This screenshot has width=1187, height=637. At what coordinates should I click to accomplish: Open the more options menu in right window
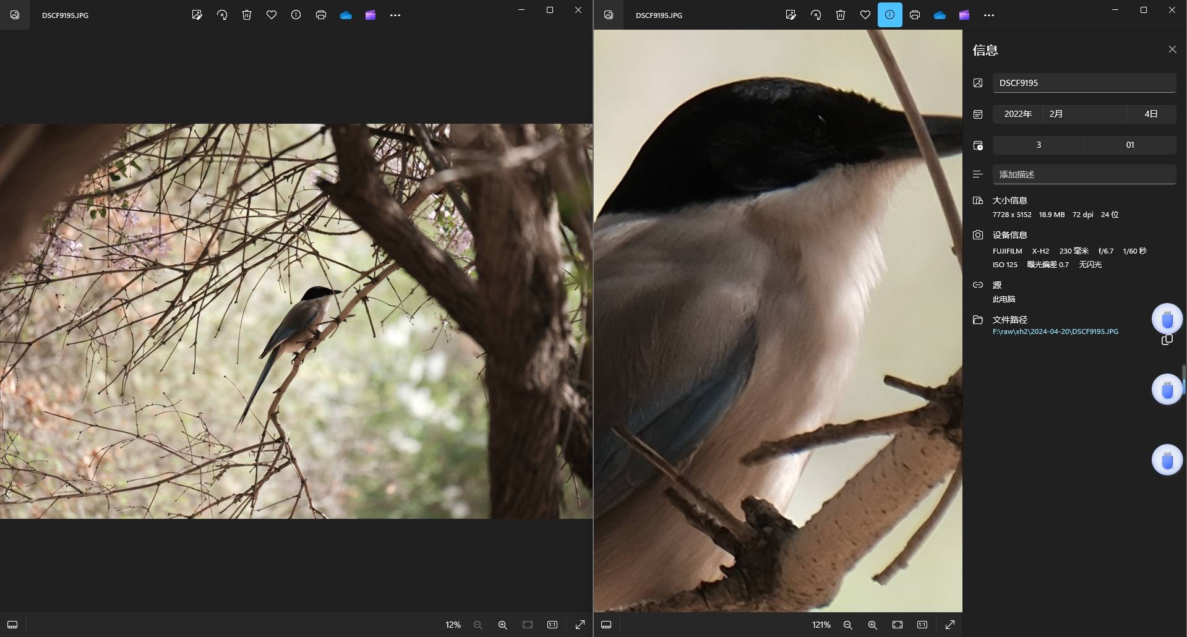click(x=989, y=15)
